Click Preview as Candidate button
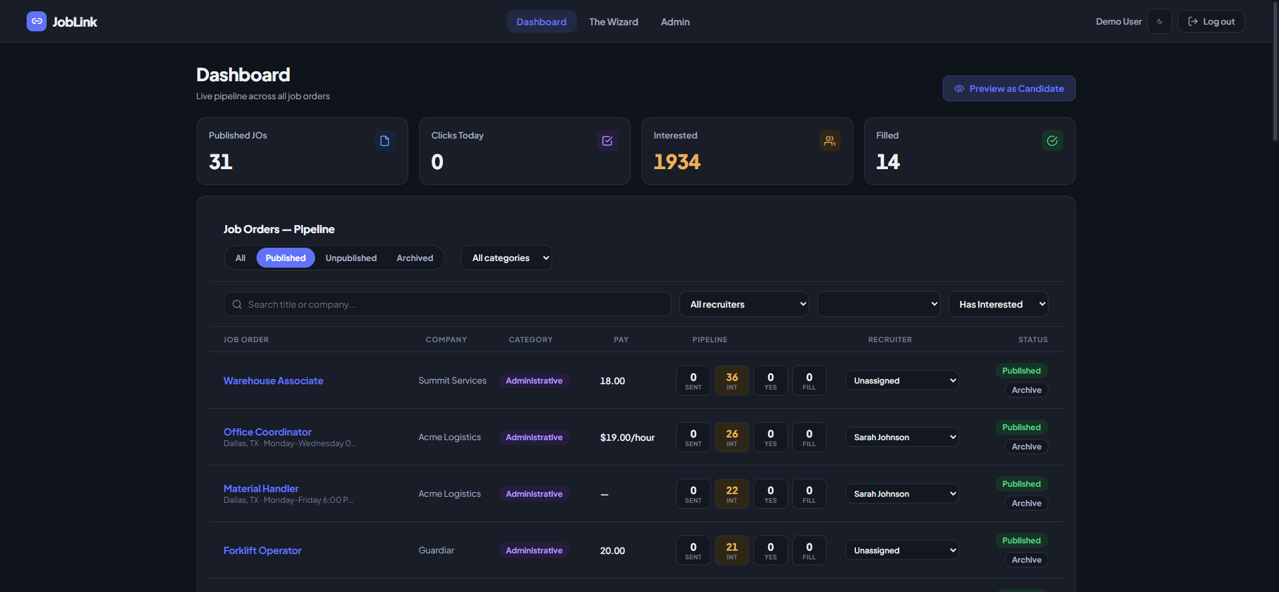Screen dimensions: 1279x592 tap(1009, 89)
